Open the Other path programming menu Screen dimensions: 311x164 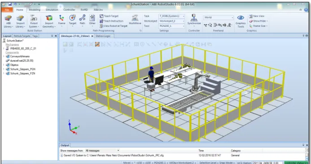[x=92, y=21]
